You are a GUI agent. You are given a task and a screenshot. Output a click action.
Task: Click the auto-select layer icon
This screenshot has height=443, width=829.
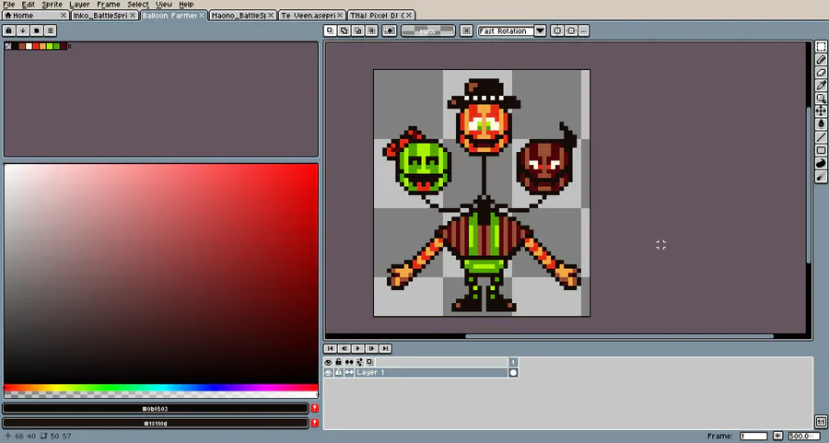tap(389, 30)
